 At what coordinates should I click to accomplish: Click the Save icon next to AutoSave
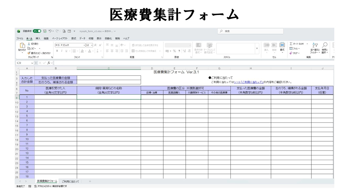point(45,31)
